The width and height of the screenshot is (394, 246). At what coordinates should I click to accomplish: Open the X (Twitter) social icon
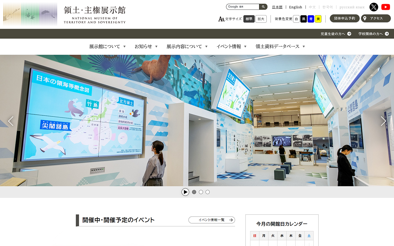pos(374,7)
